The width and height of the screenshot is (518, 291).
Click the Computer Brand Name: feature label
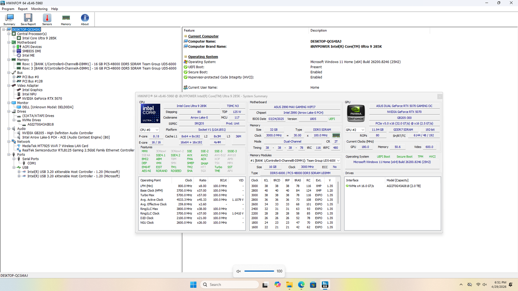207,47
